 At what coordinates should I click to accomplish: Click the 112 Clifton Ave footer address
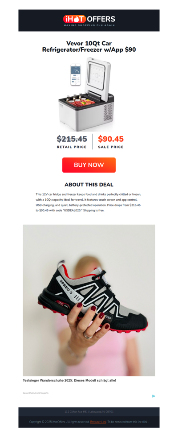tap(89, 412)
